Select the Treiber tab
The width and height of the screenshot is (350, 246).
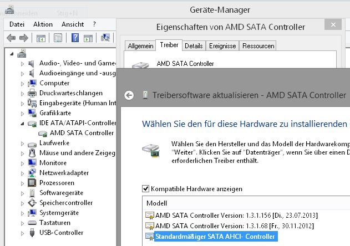(x=169, y=45)
